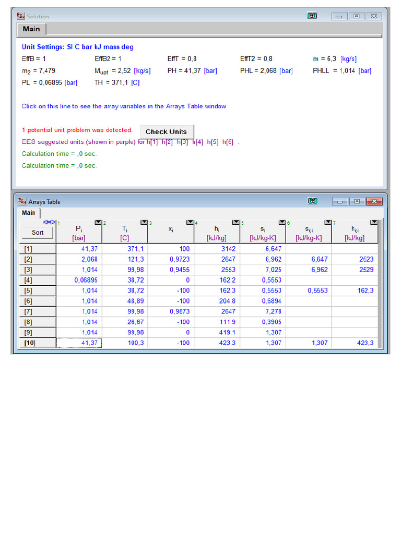This screenshot has height=534, width=401.
Task: Click cell 2529 in h[i;i] column
Action: (x=355, y=270)
